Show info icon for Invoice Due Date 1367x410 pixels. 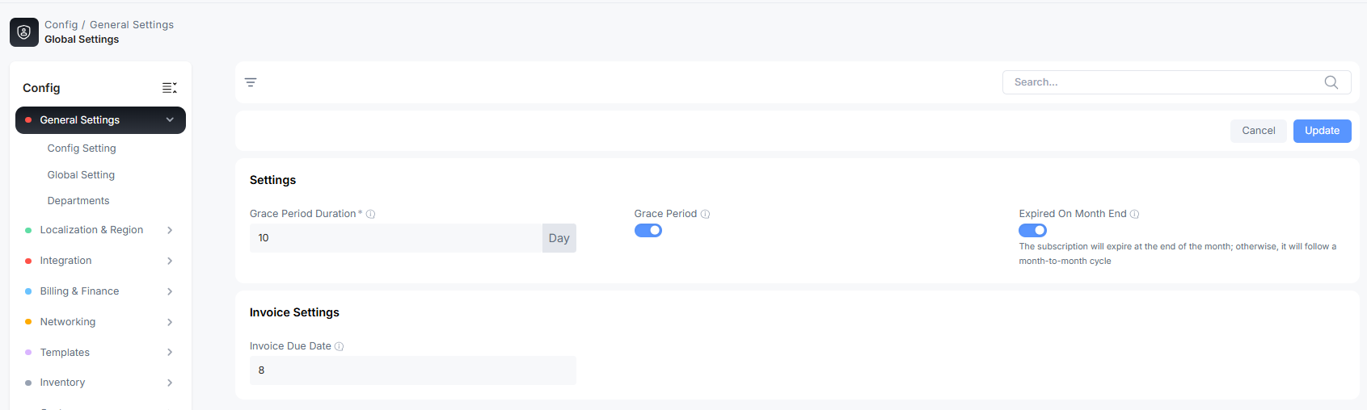339,346
